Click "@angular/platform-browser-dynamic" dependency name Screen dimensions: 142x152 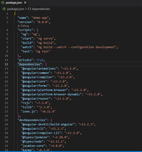click(51, 94)
